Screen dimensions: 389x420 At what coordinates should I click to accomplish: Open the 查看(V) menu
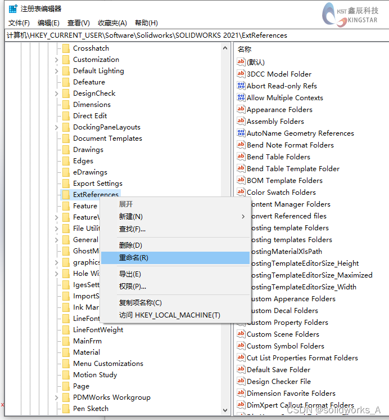pyautogui.click(x=78, y=23)
